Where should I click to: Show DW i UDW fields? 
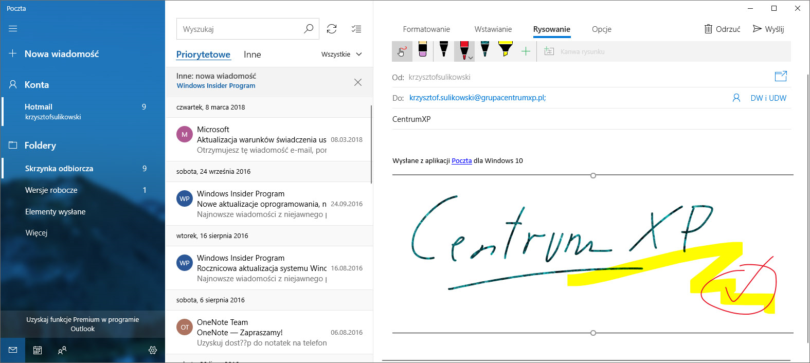pyautogui.click(x=768, y=98)
